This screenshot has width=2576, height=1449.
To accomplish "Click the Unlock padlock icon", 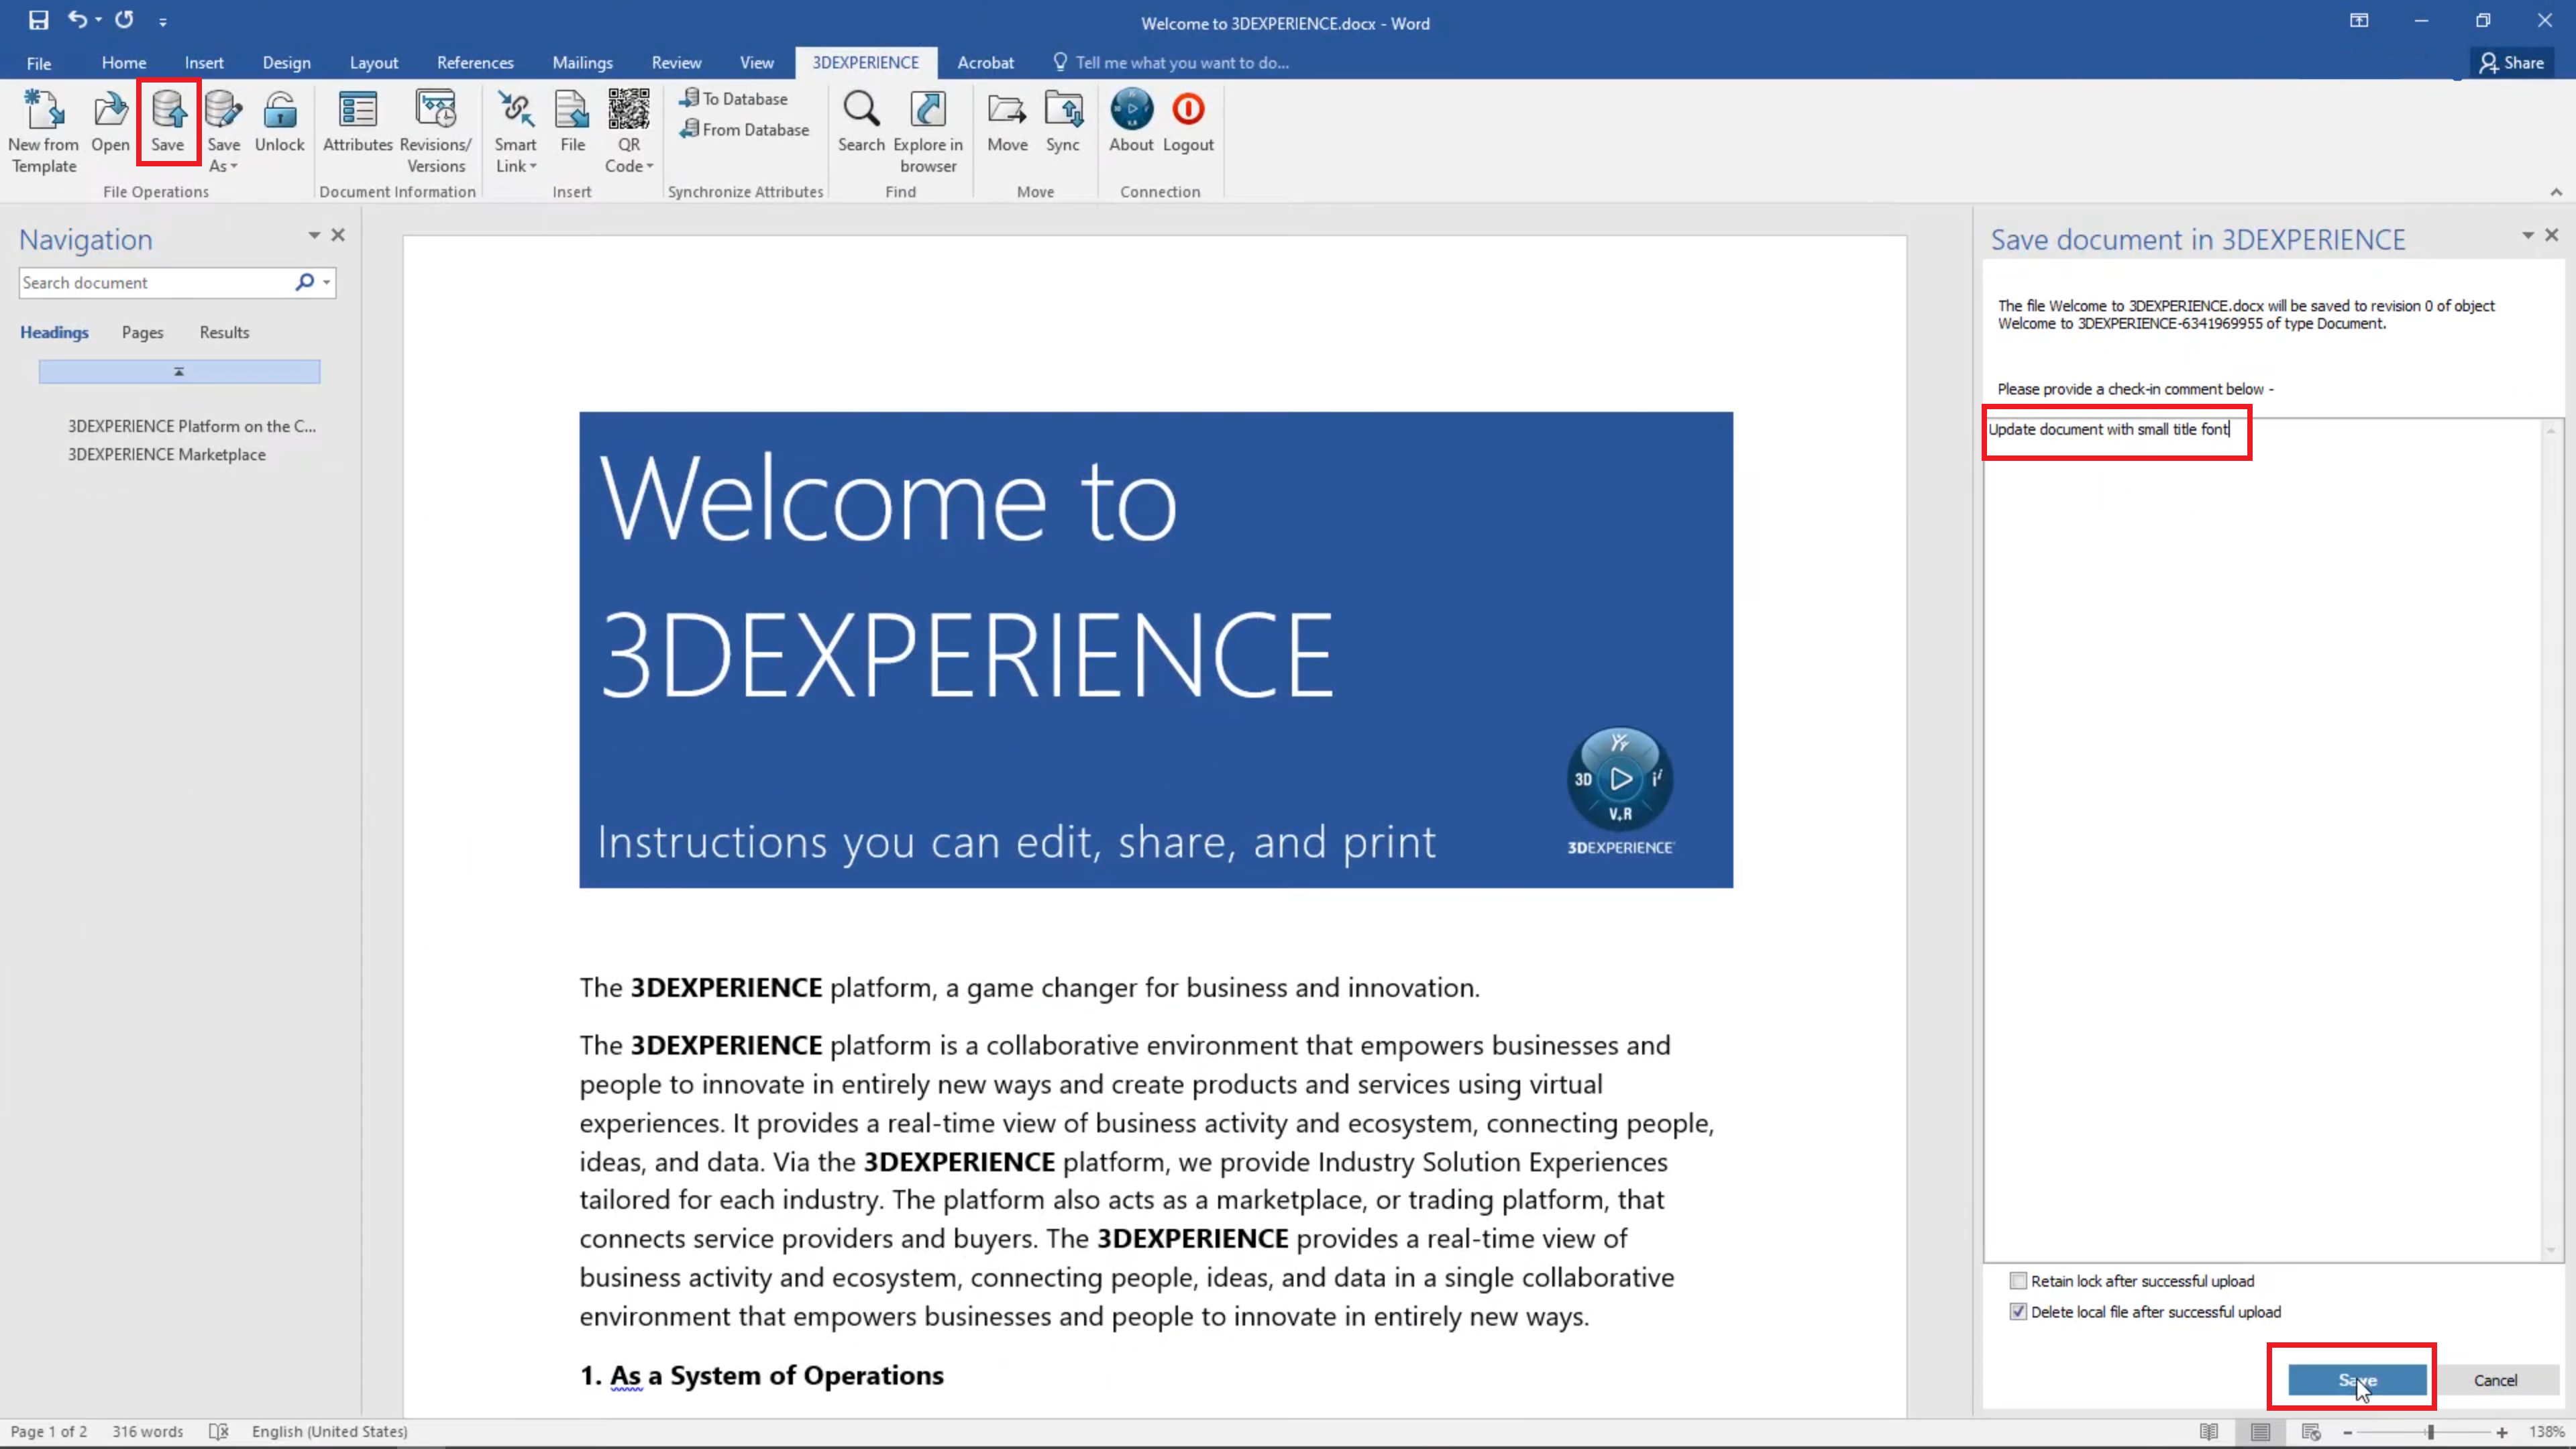I will [x=279, y=110].
